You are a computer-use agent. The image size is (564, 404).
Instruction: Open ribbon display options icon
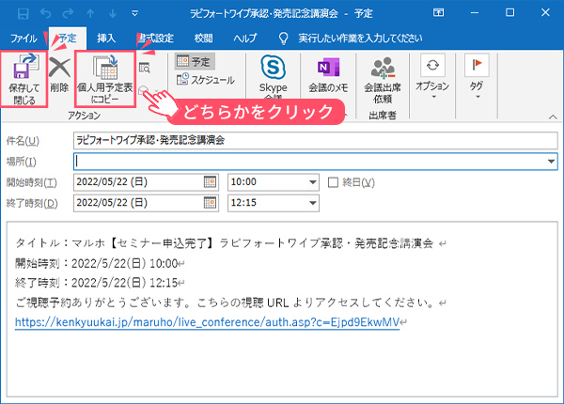pyautogui.click(x=438, y=13)
